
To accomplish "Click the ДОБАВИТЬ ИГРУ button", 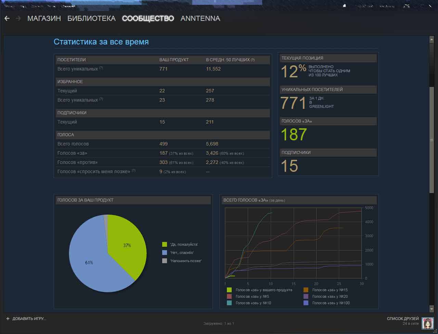I will (x=29, y=319).
